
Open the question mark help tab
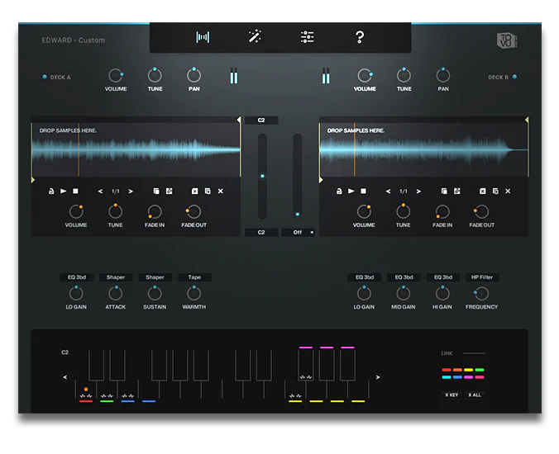tap(360, 37)
